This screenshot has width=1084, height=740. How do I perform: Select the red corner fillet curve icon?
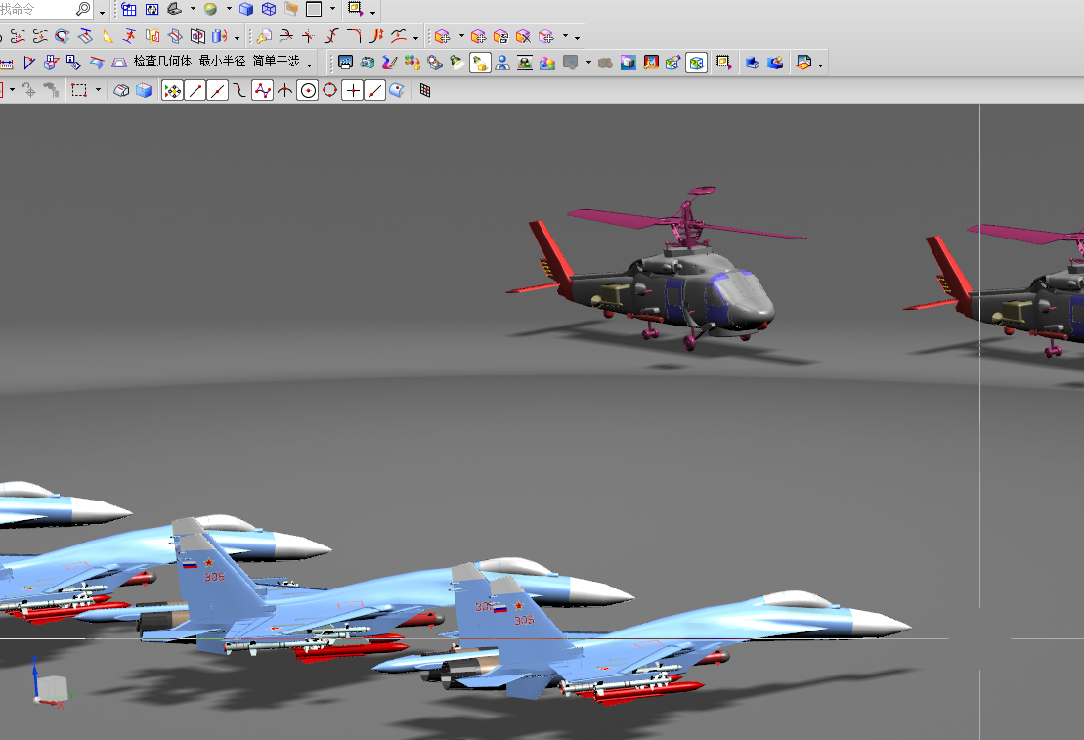click(354, 36)
